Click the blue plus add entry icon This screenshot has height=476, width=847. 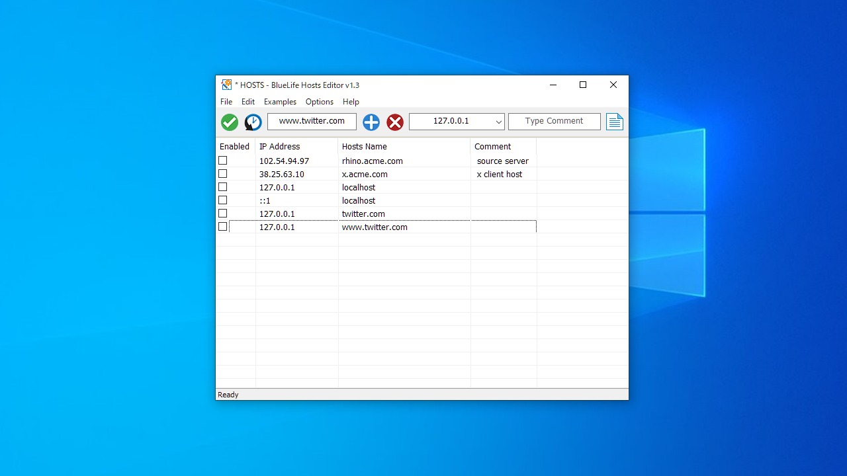click(371, 122)
